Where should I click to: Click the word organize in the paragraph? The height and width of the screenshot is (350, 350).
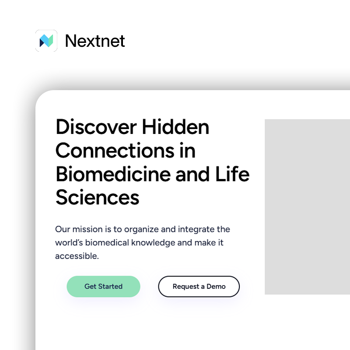(141, 230)
